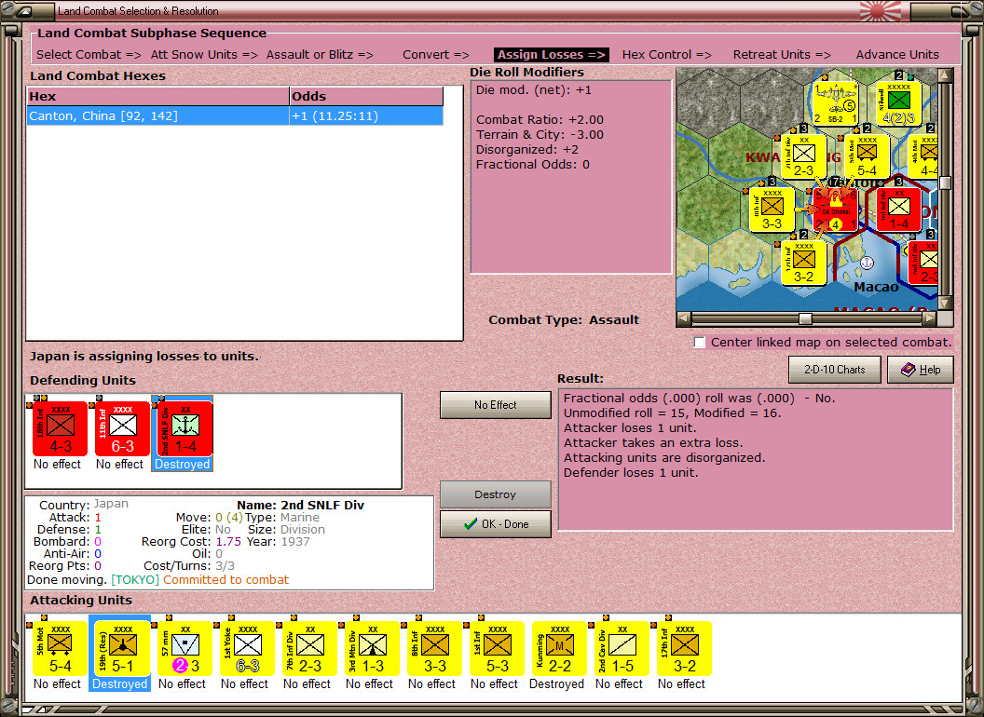
Task: Select the Kunming 2-2 militia unit
Action: (559, 649)
